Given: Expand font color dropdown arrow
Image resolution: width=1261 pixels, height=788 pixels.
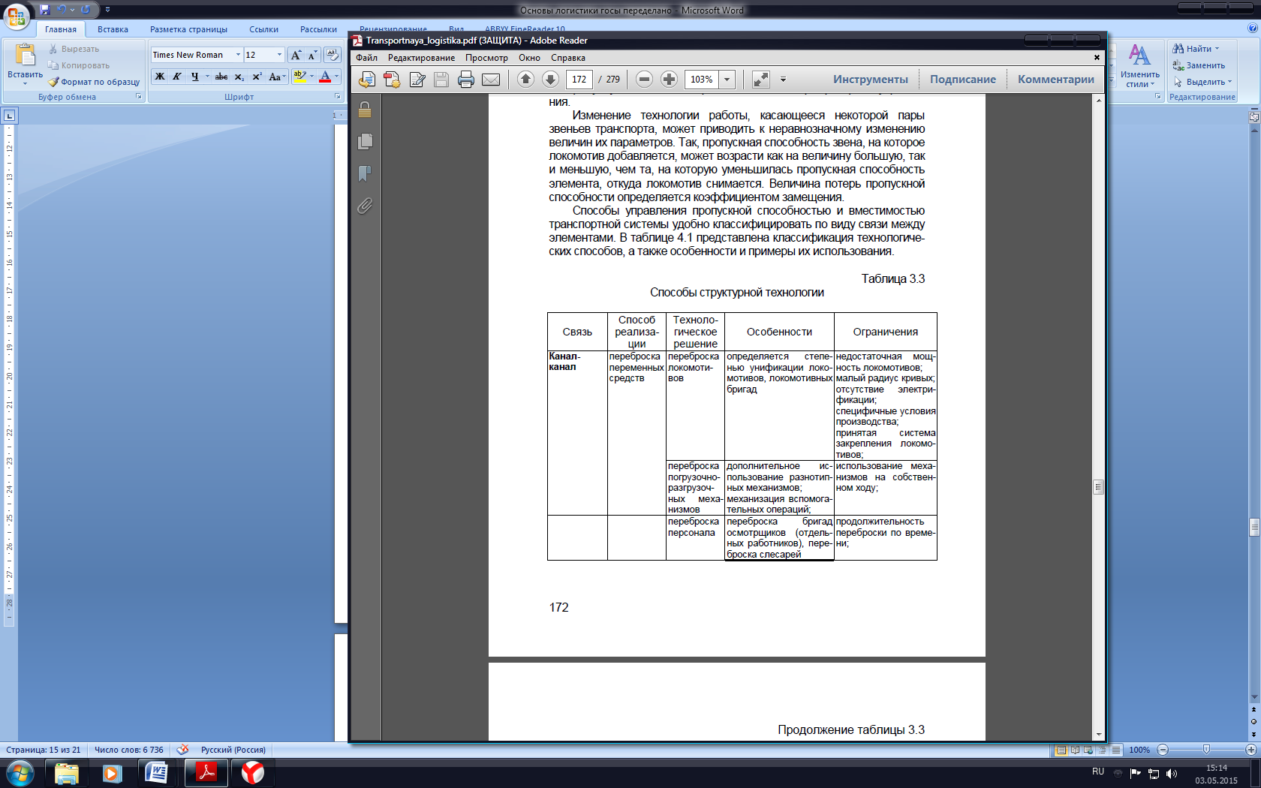Looking at the screenshot, I should click(x=336, y=77).
